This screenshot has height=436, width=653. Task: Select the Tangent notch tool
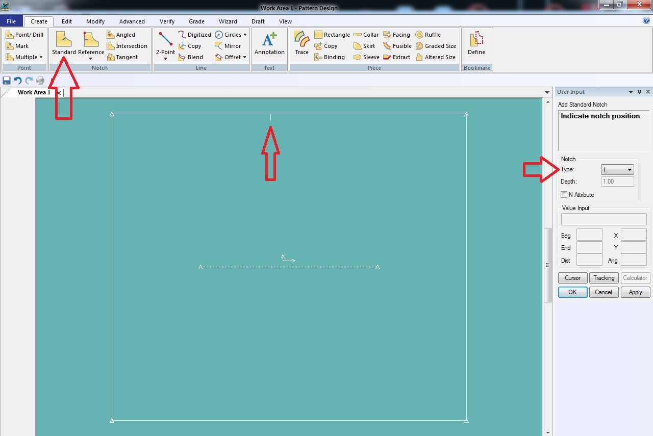point(122,57)
